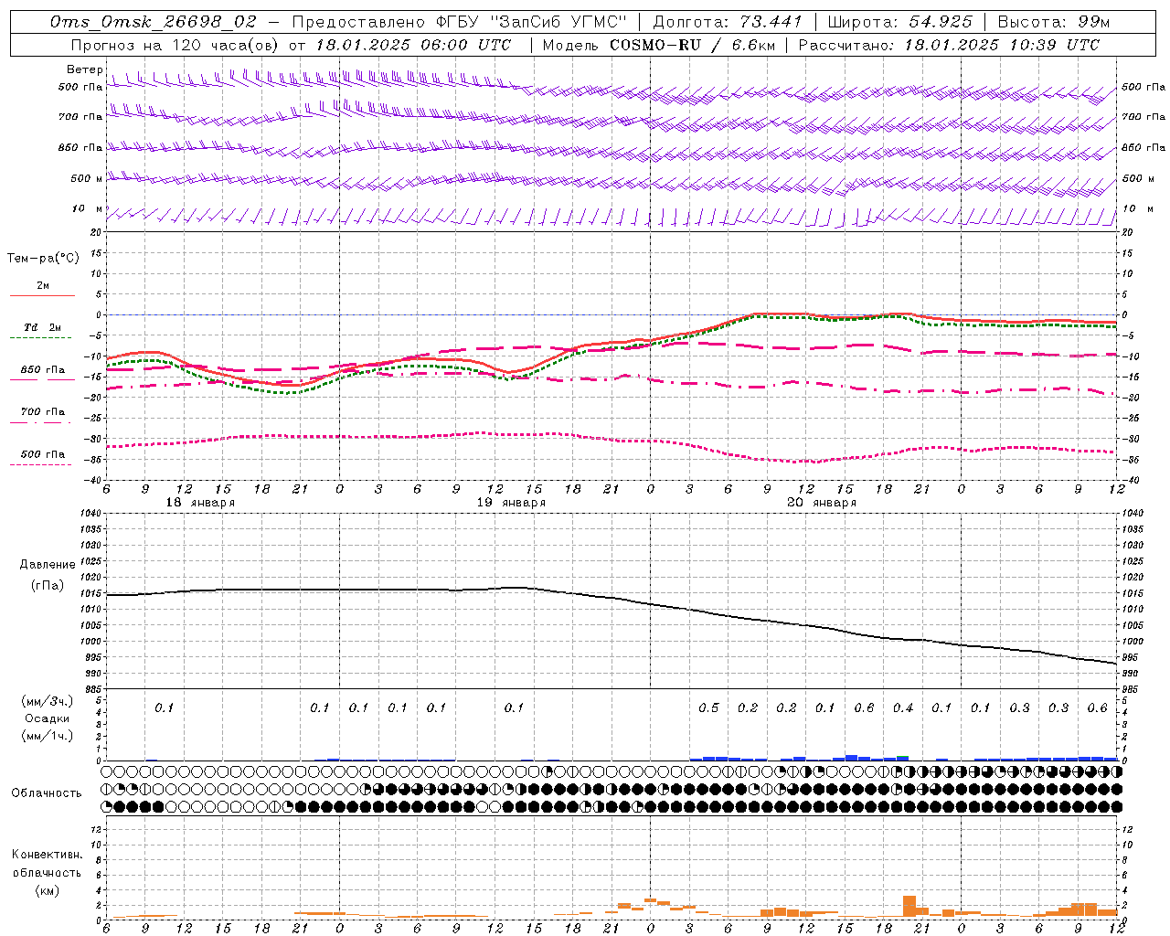Click the 20 января date label

coord(822,503)
